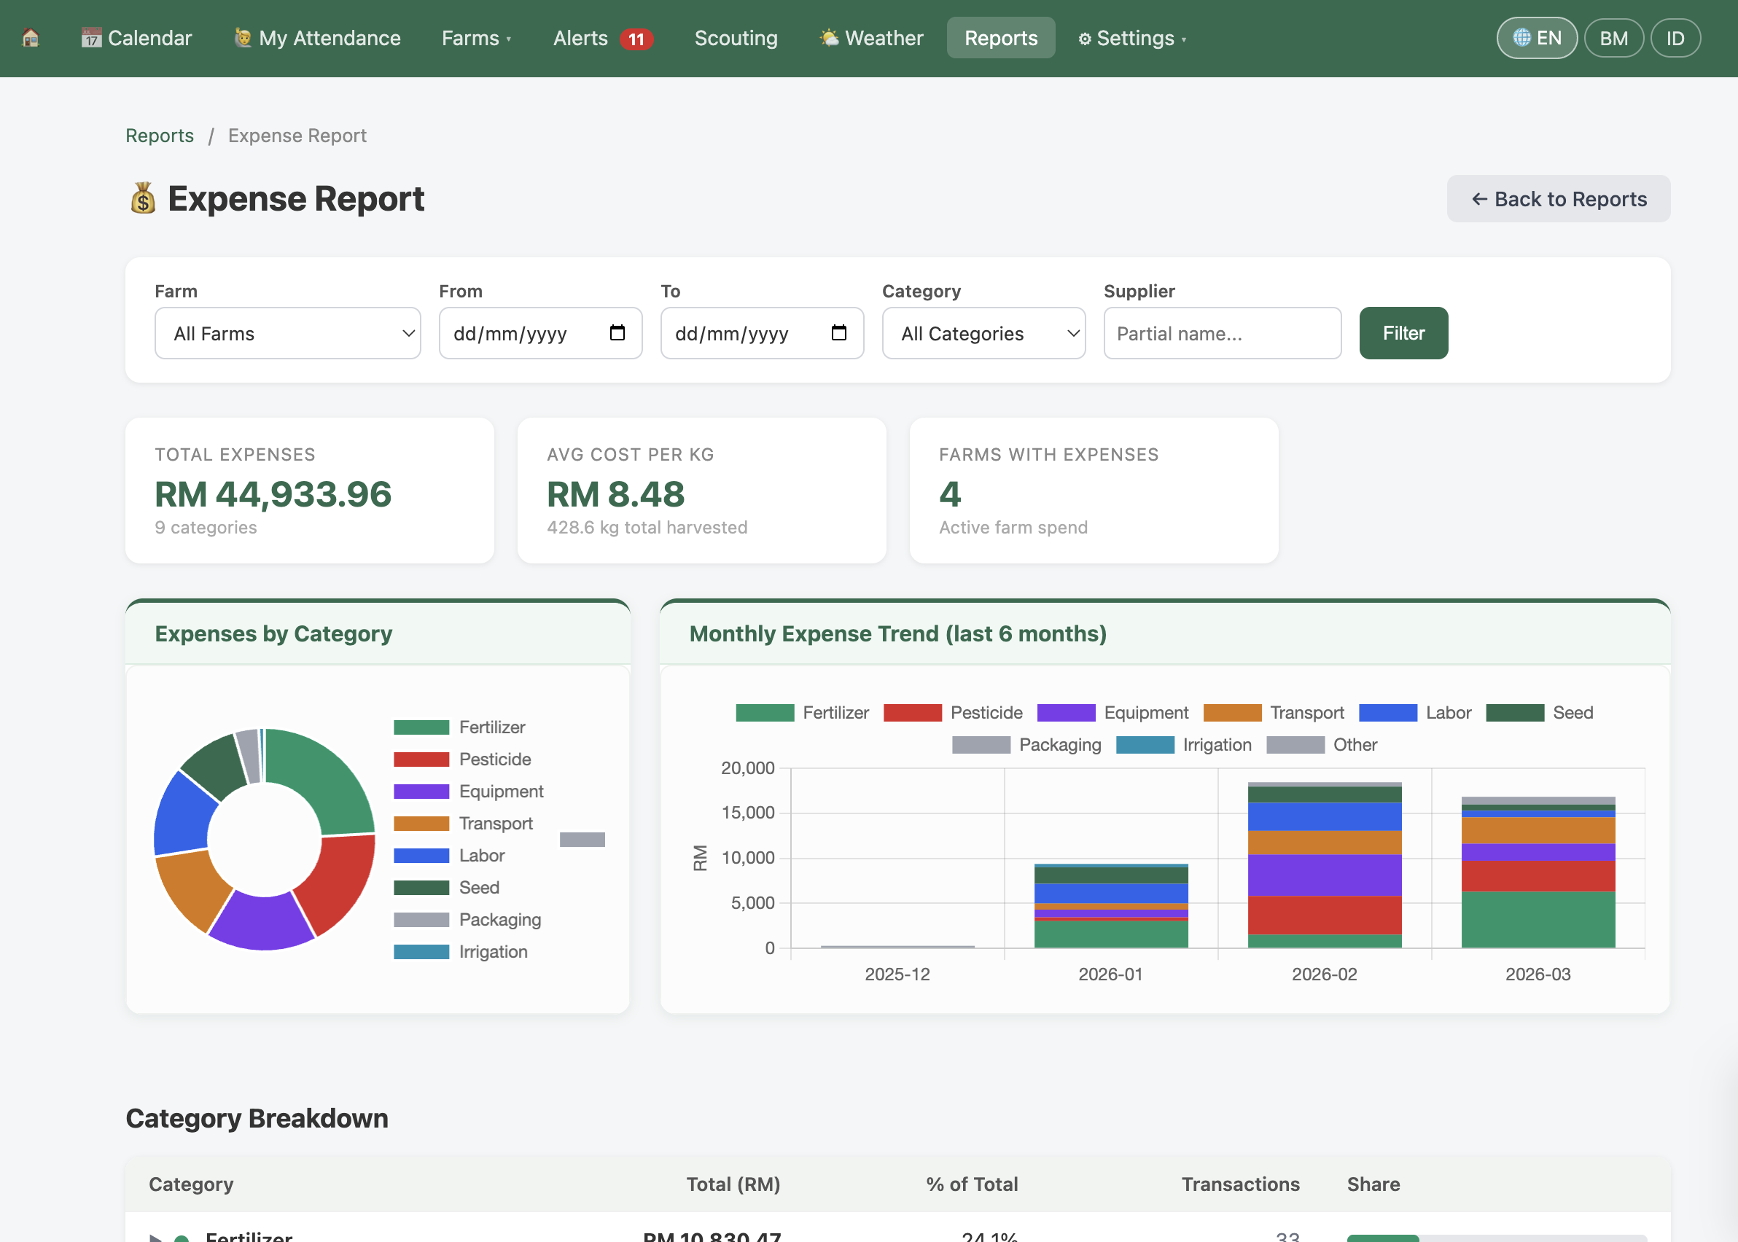Toggle Transport in the donut legend

tap(464, 824)
